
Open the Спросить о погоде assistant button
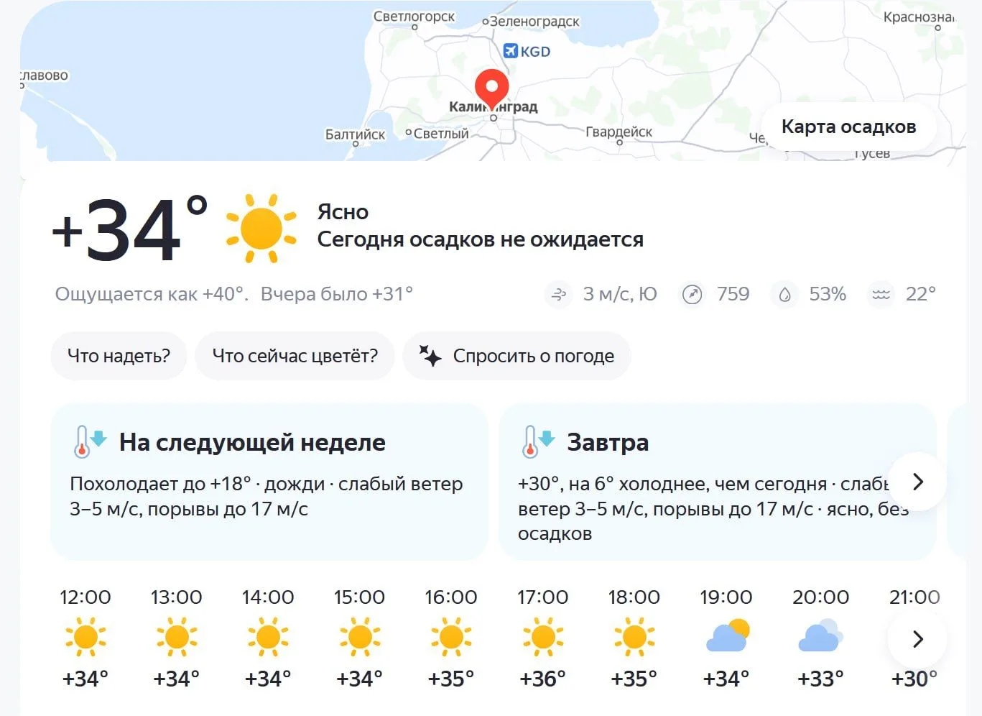point(517,356)
